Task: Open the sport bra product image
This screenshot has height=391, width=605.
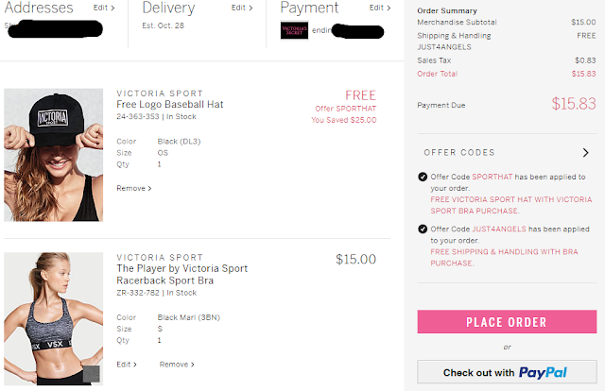Action: tap(54, 319)
